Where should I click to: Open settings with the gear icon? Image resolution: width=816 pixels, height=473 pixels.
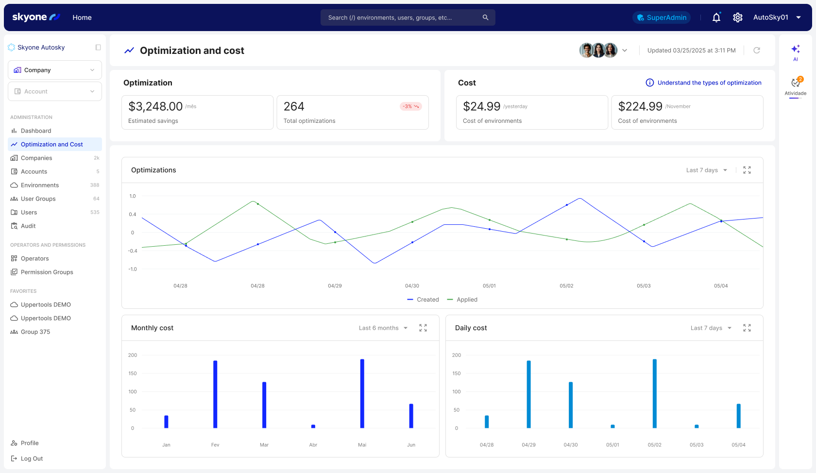738,17
